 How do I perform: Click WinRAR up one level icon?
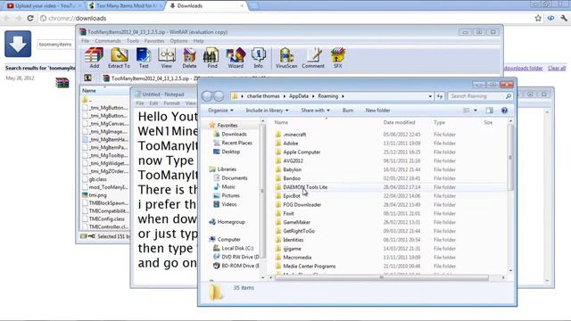tap(87, 78)
